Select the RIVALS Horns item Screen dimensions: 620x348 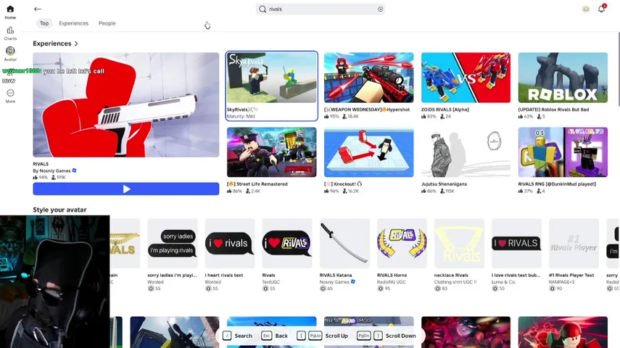402,255
